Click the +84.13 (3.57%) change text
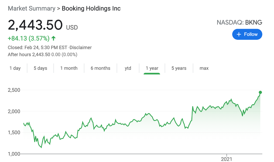274x162 pixels. pyautogui.click(x=29, y=38)
